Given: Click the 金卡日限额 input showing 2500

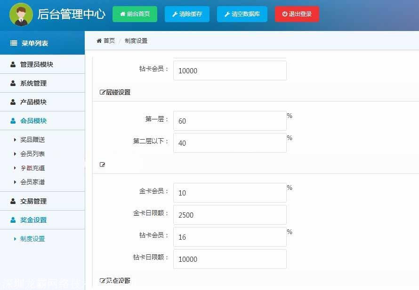Looking at the screenshot, I should (x=230, y=215).
